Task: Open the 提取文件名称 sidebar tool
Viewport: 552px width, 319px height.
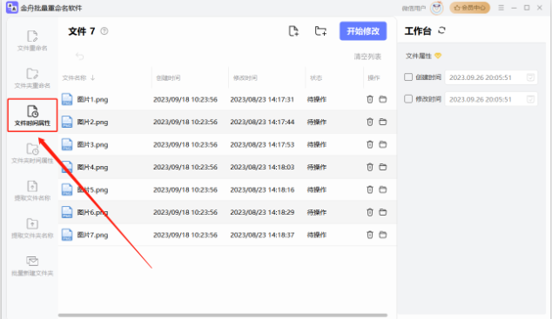Action: (32, 190)
